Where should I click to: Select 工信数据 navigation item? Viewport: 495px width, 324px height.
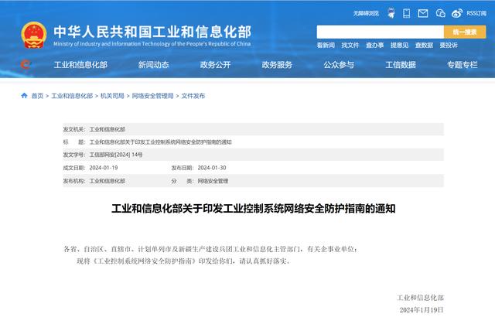point(401,65)
